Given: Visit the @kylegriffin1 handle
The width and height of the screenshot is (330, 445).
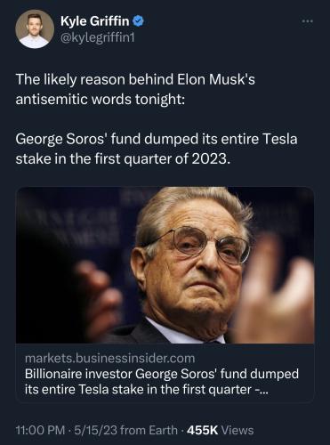Looking at the screenshot, I should point(98,37).
